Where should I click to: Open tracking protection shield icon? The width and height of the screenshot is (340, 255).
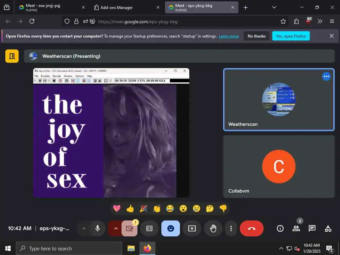click(67, 21)
